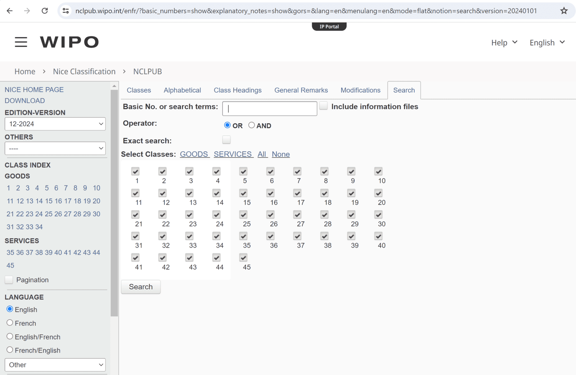Open services class 35 in class index

click(x=10, y=253)
